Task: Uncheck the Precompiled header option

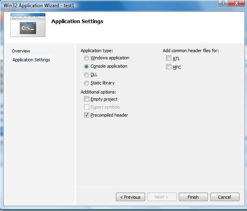Action: coord(86,115)
